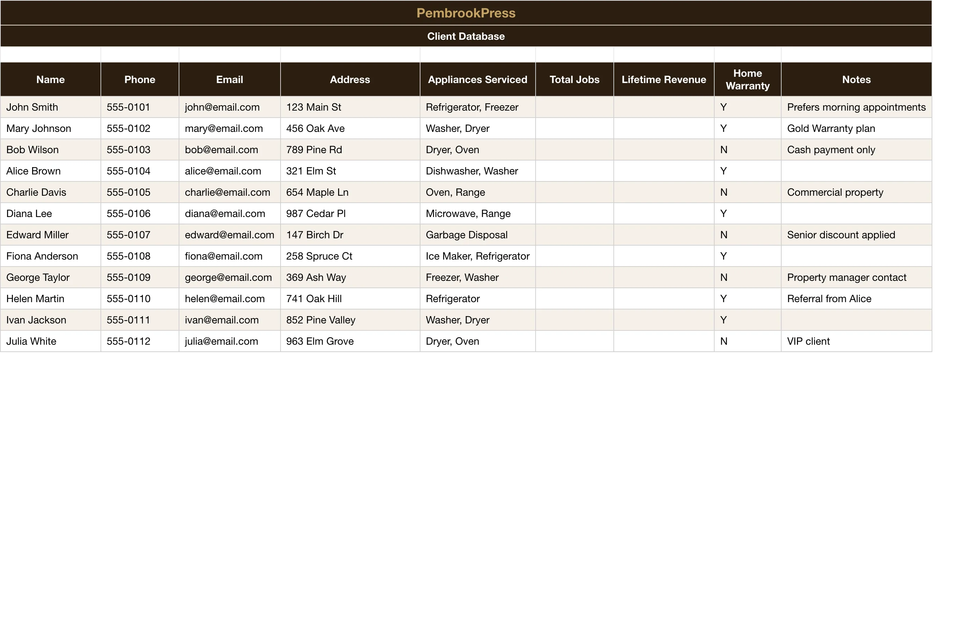Screen dimensions: 977x628
Task: Select the Julia White name cell
Action: pos(51,341)
